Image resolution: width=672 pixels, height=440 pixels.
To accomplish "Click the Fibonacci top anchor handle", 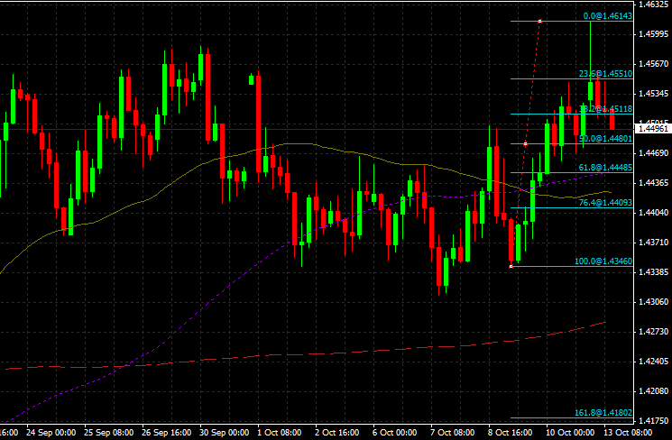I will click(539, 21).
